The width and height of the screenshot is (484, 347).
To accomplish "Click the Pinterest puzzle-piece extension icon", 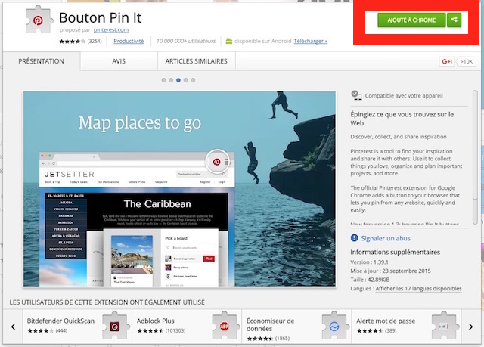I will point(39,20).
